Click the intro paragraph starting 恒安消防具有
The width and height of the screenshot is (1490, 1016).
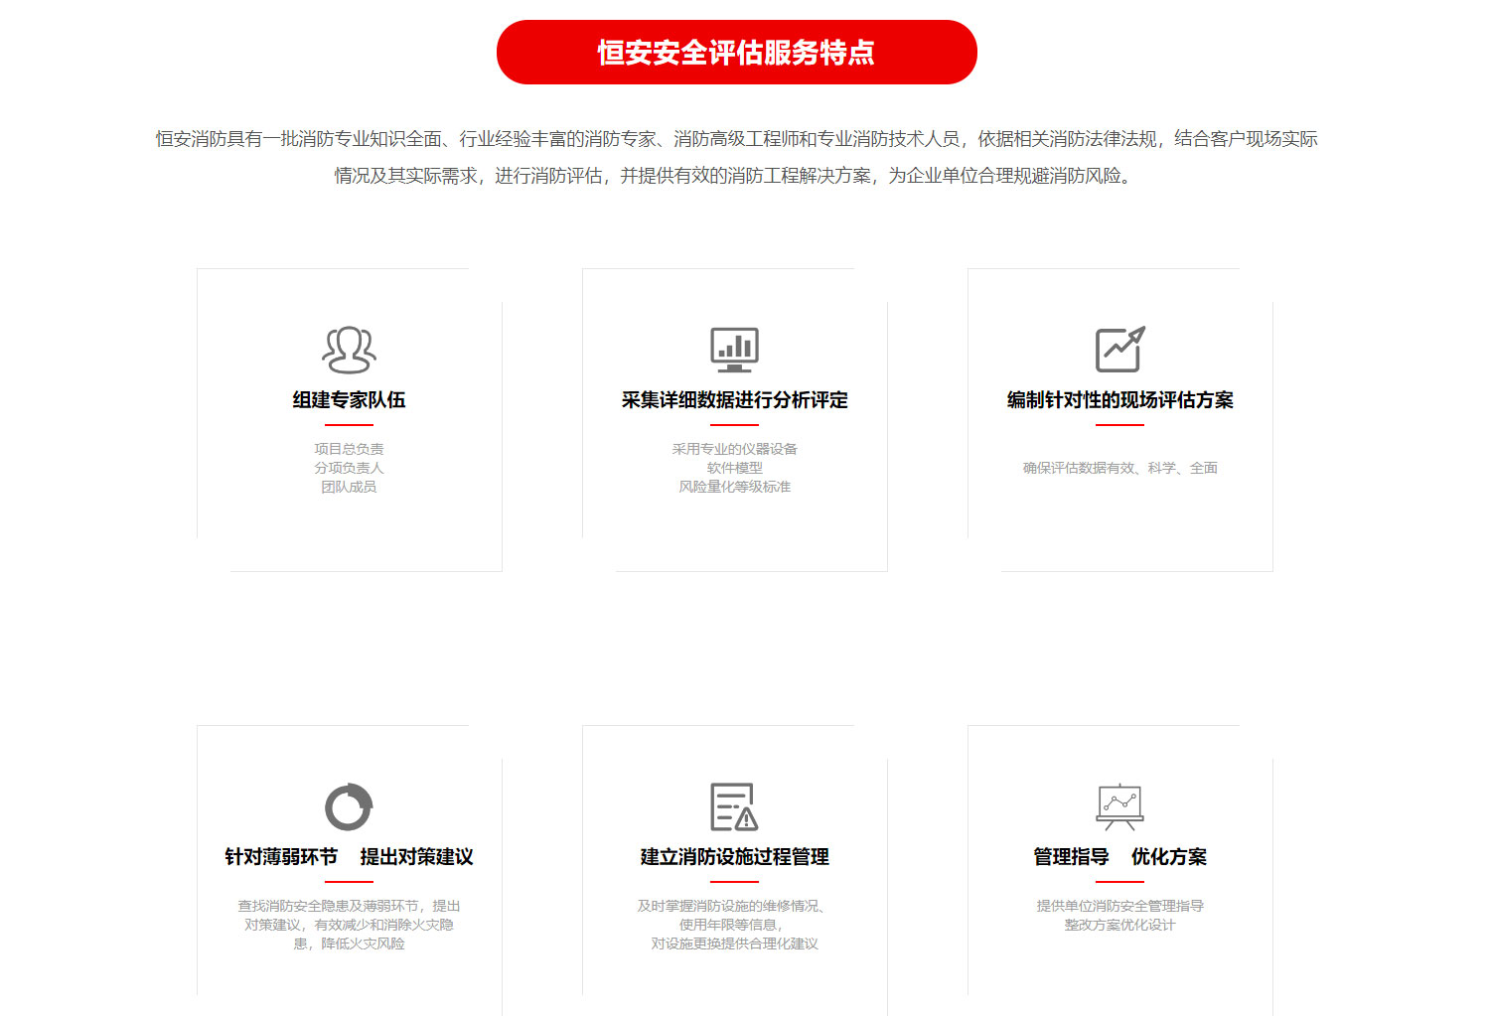(x=736, y=157)
